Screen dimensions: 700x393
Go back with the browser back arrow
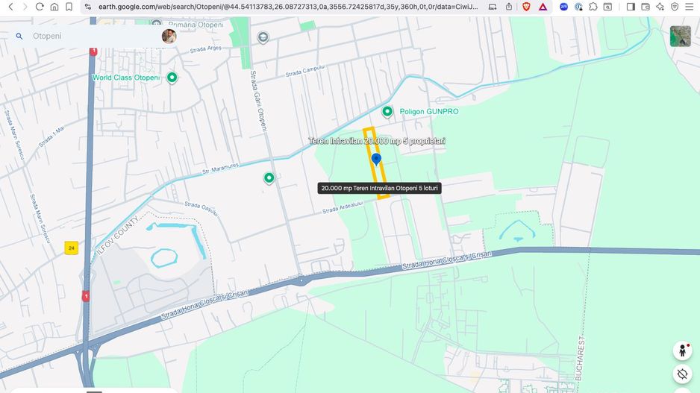(10, 7)
